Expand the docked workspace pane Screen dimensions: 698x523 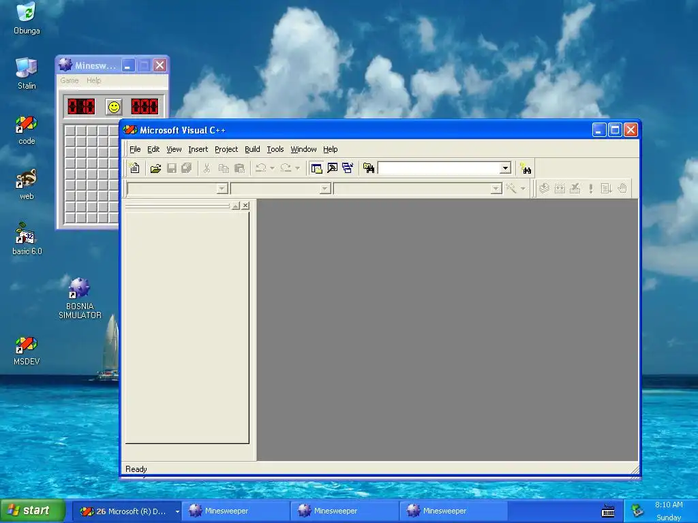tap(235, 206)
